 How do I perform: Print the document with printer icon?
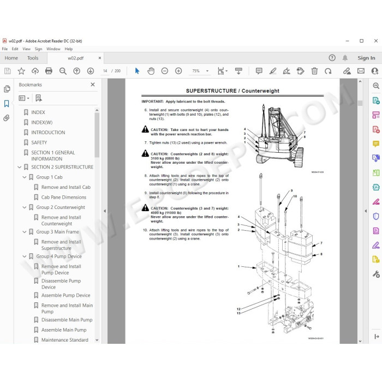point(49,71)
